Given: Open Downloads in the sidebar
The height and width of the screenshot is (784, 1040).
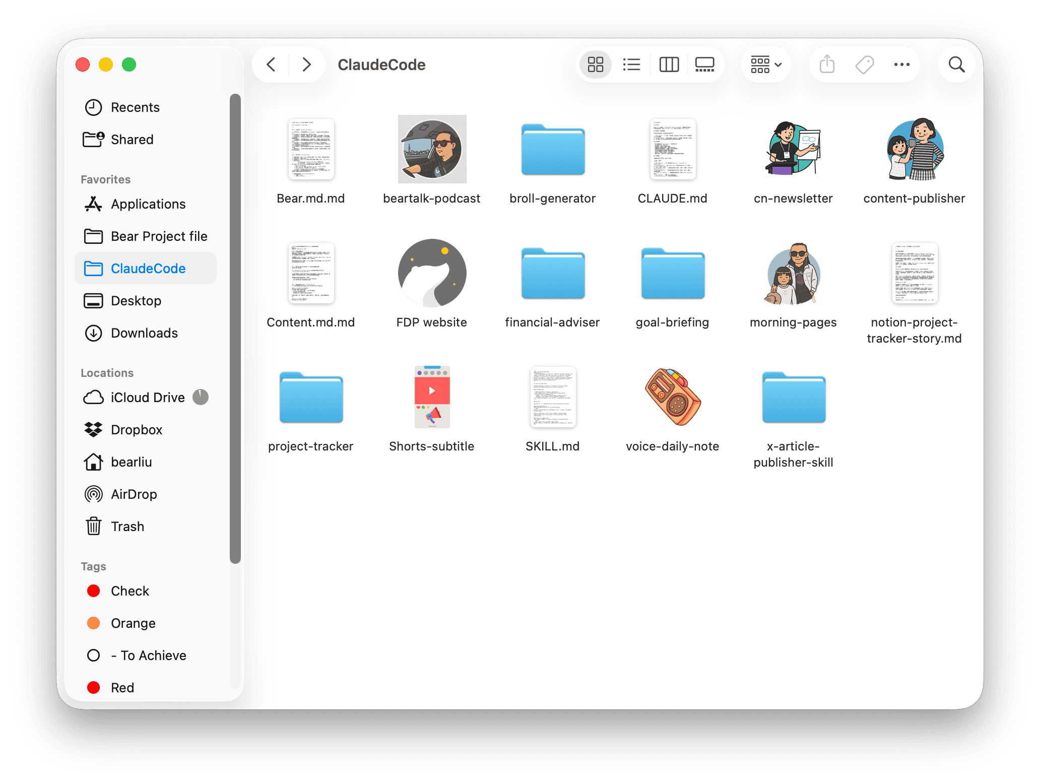Looking at the screenshot, I should [x=144, y=333].
